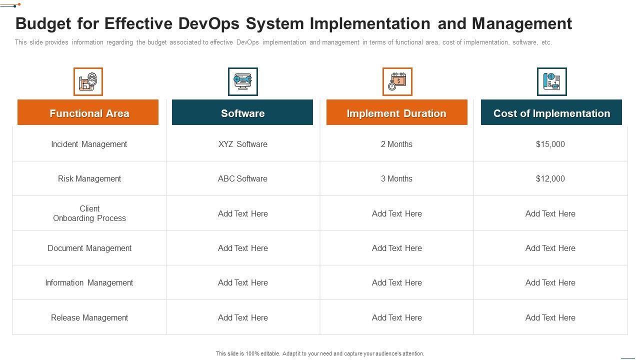This screenshot has height=360, width=640.
Task: Click Add Text Here beside Document Management
Action: pos(242,248)
